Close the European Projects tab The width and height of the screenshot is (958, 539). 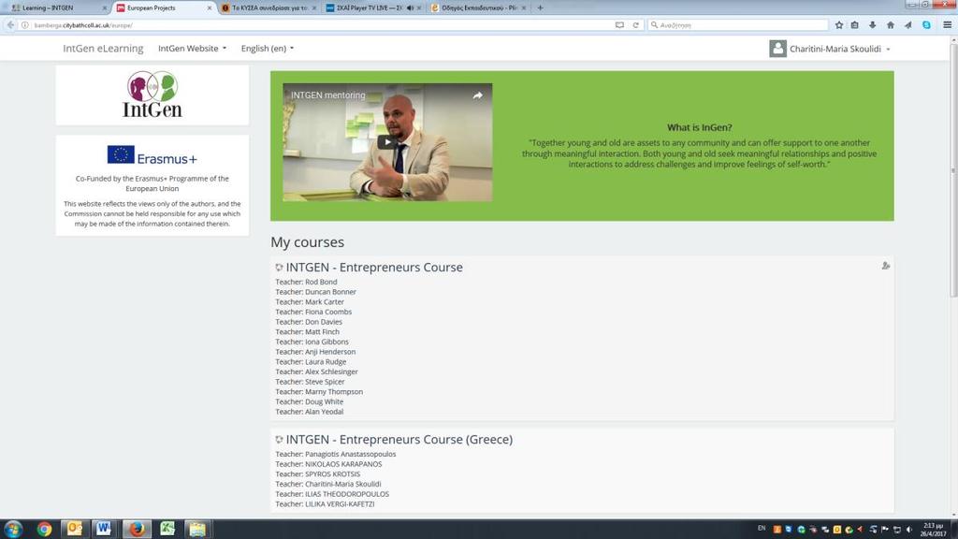(x=209, y=7)
